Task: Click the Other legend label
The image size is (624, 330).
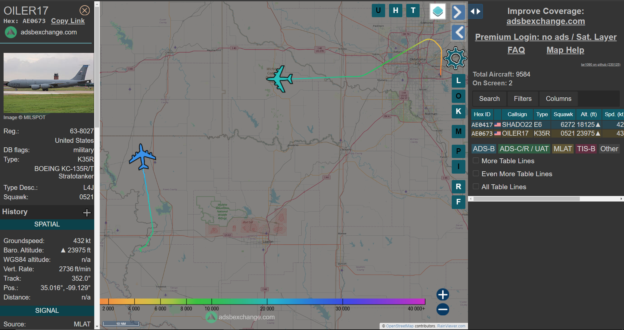Action: tap(609, 149)
